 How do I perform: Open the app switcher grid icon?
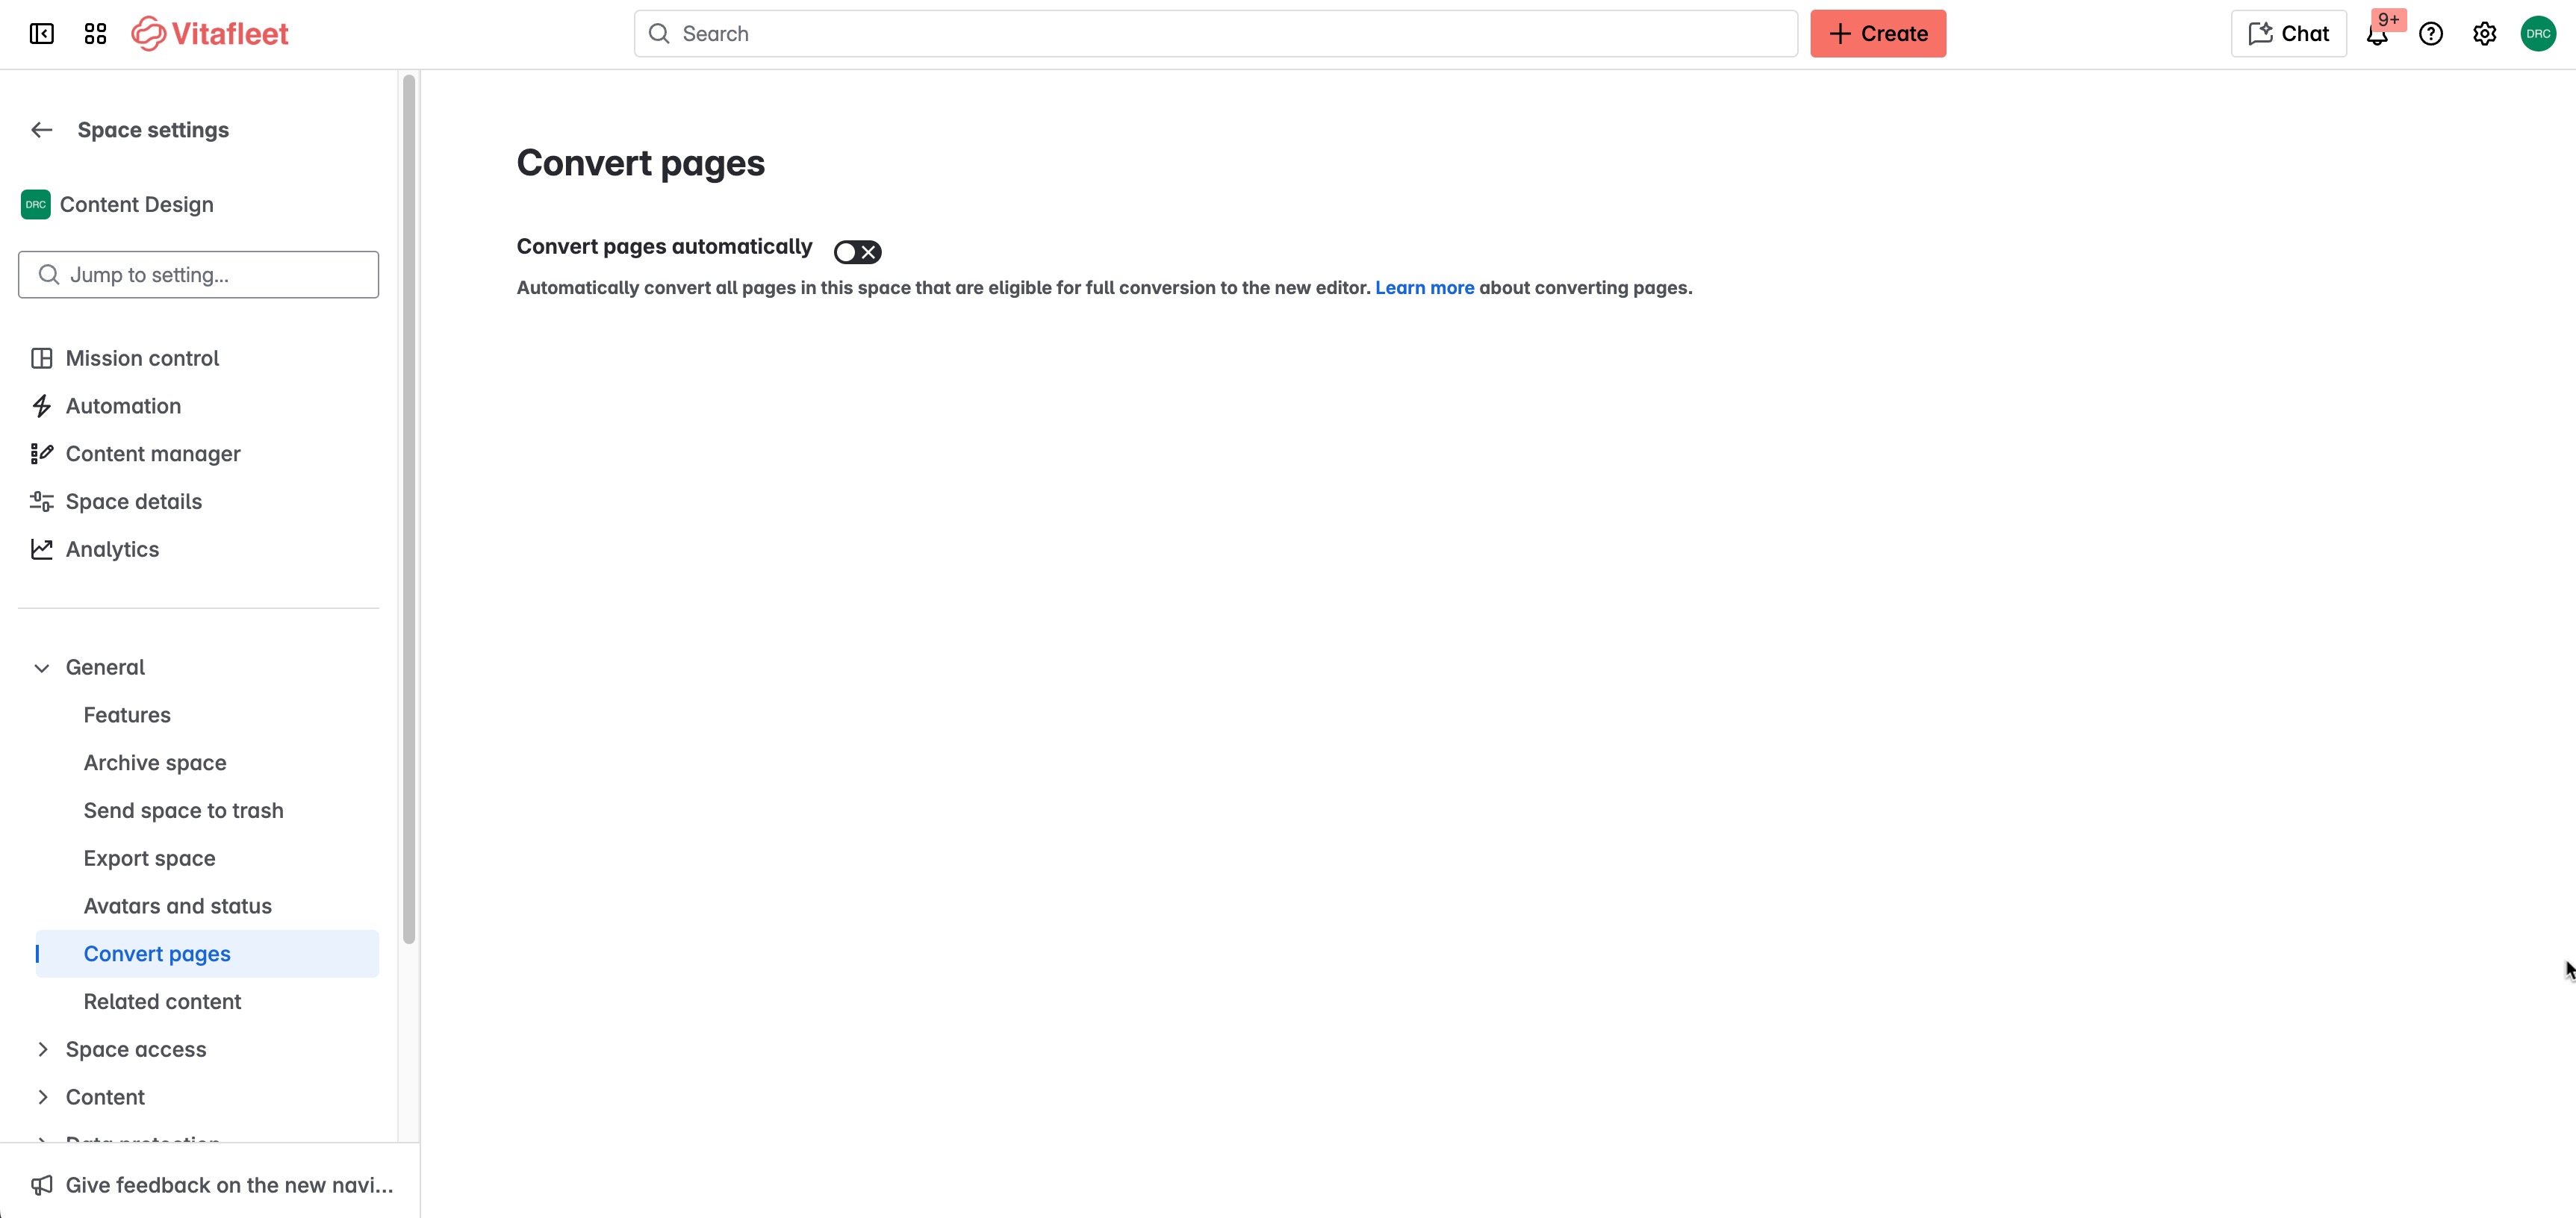(95, 34)
